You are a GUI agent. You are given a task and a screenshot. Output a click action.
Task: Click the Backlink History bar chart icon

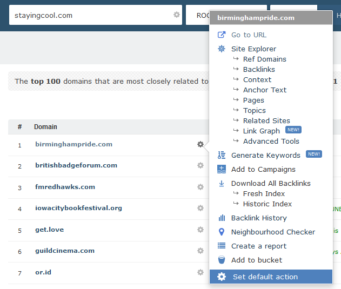tap(222, 218)
